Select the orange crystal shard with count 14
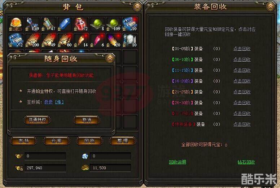Image resolution: width=280 pixels, height=188 pixels. click(81, 41)
